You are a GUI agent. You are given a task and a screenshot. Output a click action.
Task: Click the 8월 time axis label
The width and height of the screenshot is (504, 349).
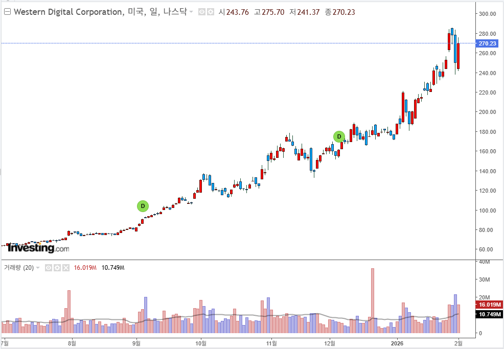(x=72, y=343)
